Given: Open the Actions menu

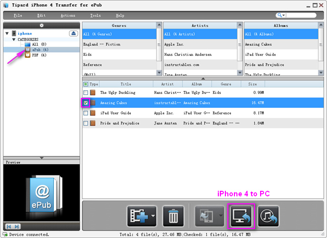Looking at the screenshot, I should pos(68,16).
